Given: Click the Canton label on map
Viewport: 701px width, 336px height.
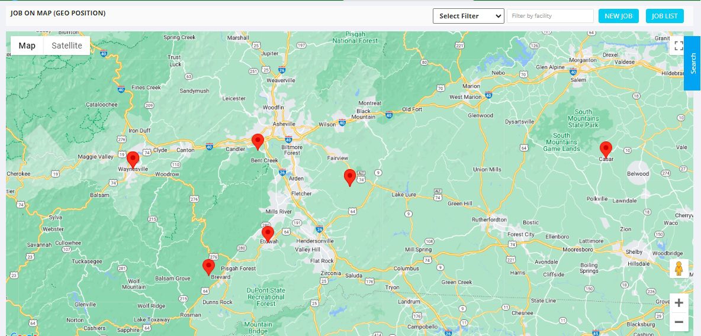Looking at the screenshot, I should pos(185,150).
